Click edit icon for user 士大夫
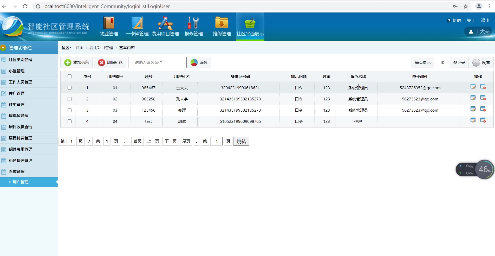Image resolution: width=495 pixels, height=256 pixels. pos(473,87)
